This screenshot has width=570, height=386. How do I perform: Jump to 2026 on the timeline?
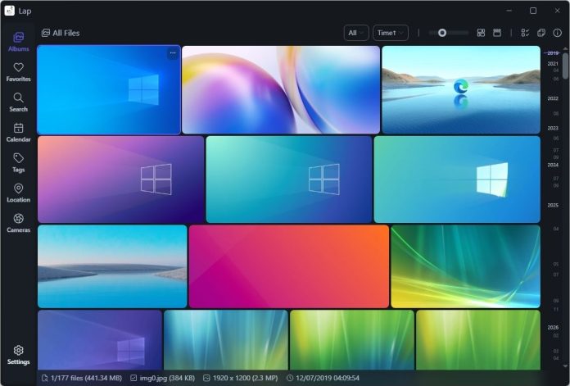coord(553,328)
